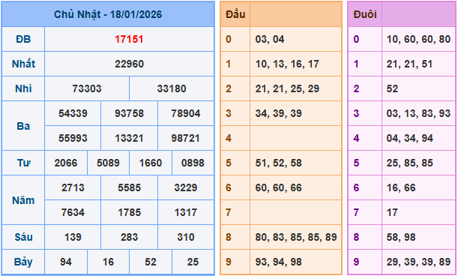Select Đầu values 34, 39, 39
Image resolution: width=458 pixels, height=276 pixels.
(278, 113)
